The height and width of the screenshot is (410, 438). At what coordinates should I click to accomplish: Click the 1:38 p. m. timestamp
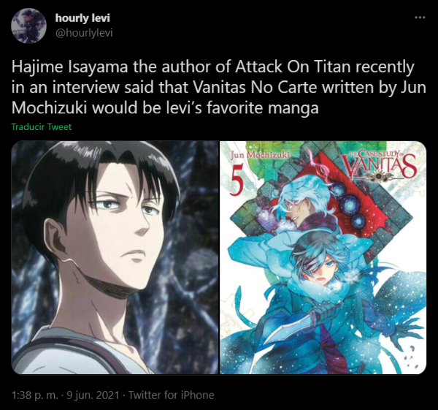click(x=35, y=395)
